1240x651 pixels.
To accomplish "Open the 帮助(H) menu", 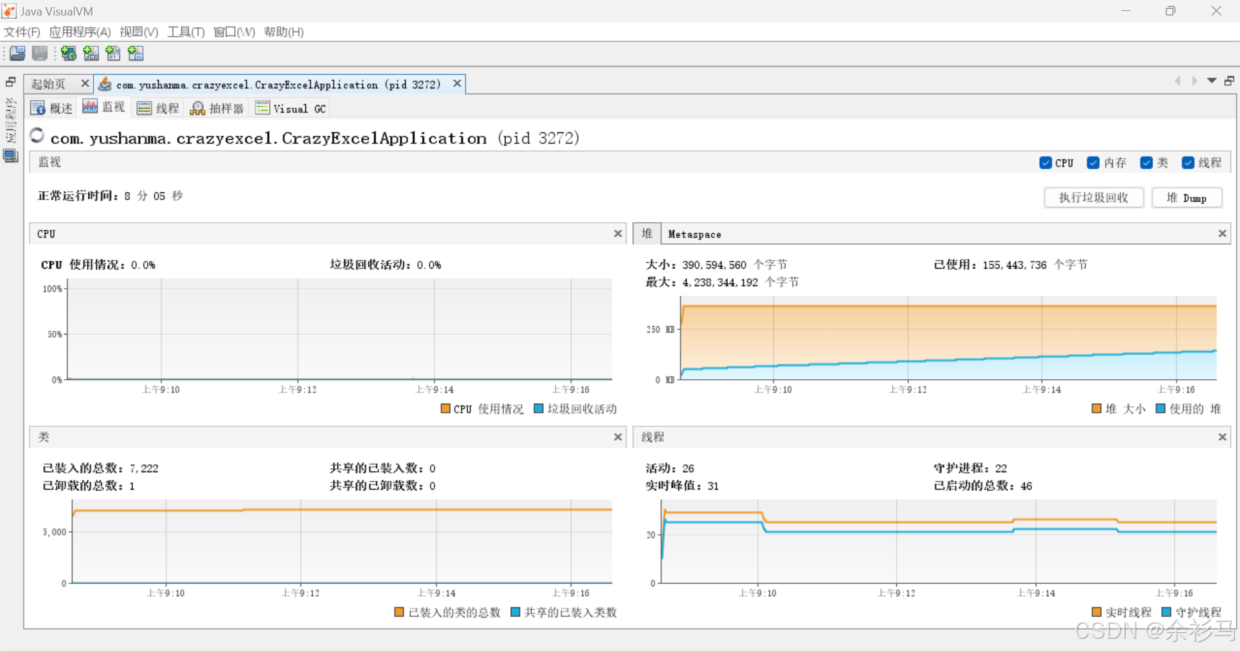I will 284,32.
